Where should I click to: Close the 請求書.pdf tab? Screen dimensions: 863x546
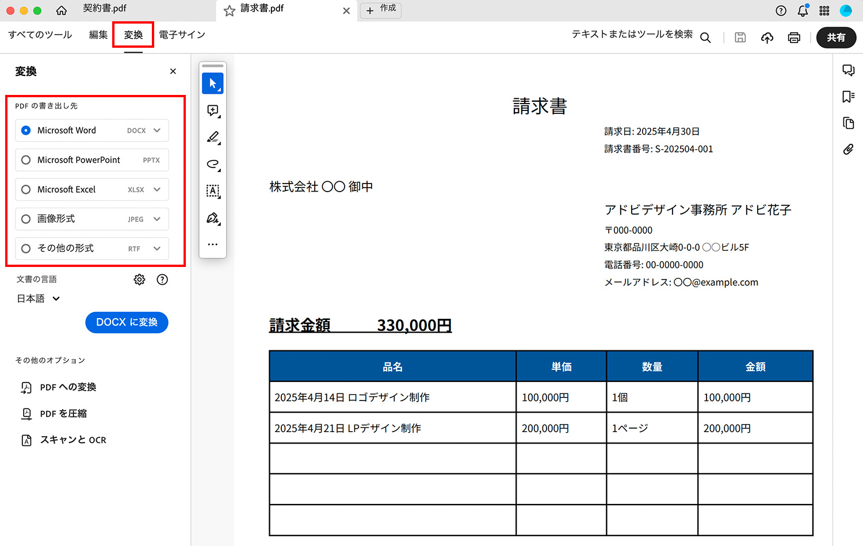tap(346, 11)
